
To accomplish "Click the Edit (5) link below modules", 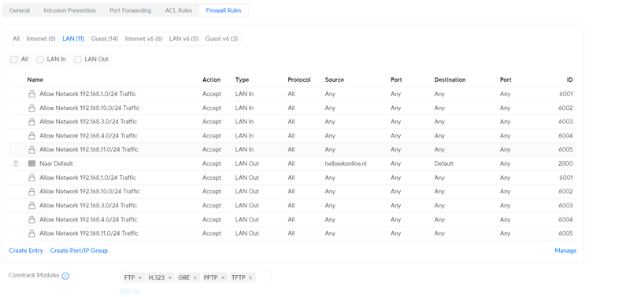I will click(130, 291).
